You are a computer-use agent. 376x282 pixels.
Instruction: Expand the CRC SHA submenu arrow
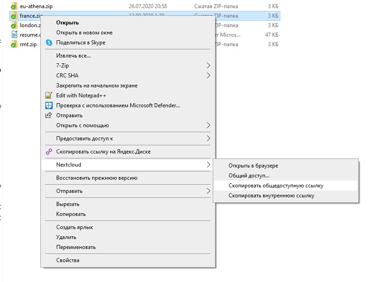tap(208, 76)
